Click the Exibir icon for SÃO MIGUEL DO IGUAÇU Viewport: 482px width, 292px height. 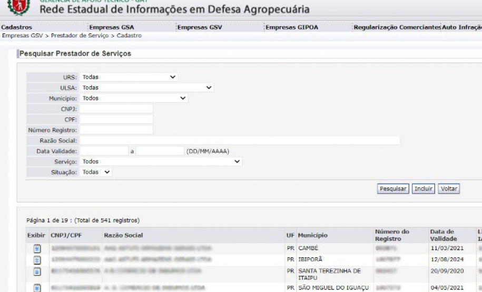tap(37, 287)
